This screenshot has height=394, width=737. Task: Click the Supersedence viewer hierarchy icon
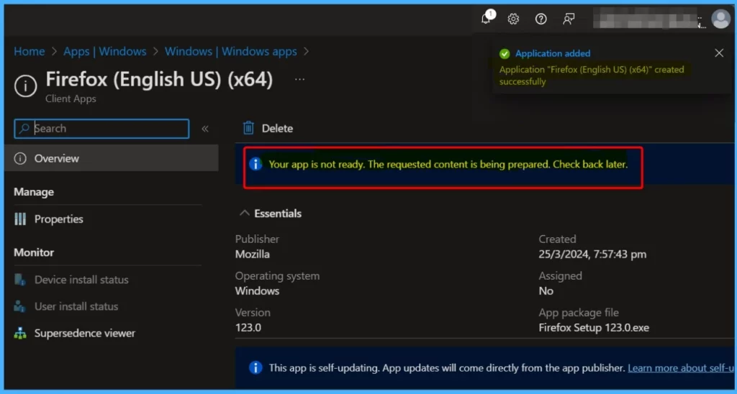[20, 334]
